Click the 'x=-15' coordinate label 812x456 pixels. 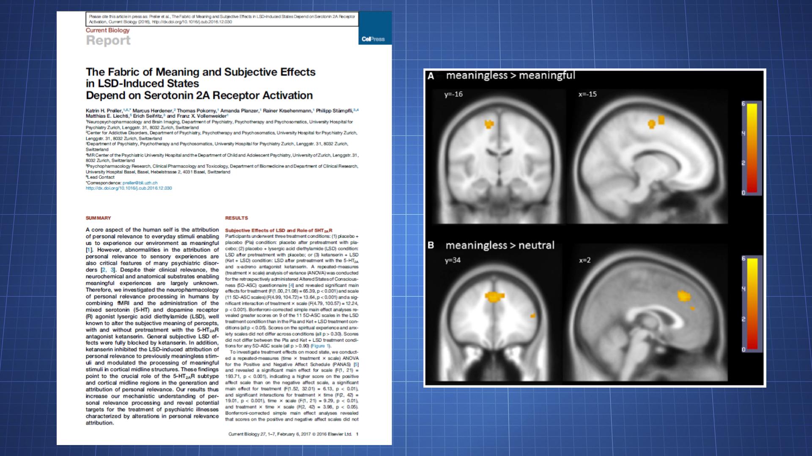click(587, 94)
